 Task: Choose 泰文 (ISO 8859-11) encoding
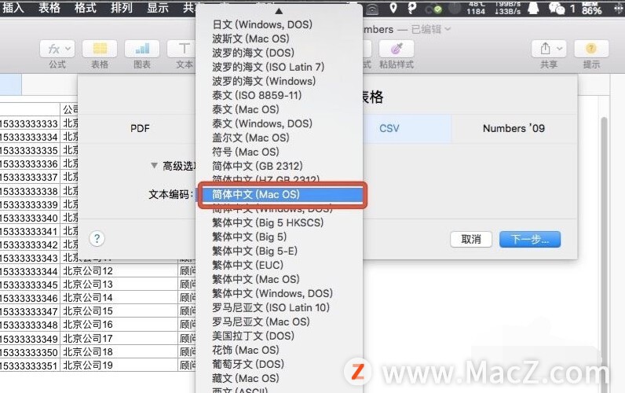pyautogui.click(x=279, y=95)
